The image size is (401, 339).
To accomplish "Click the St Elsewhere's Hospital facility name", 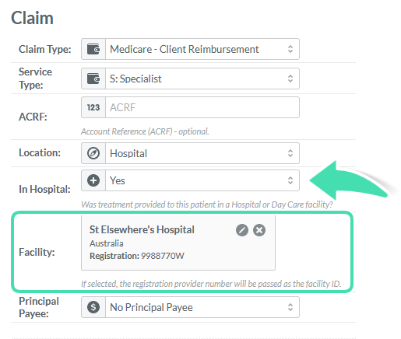I will click(x=142, y=229).
